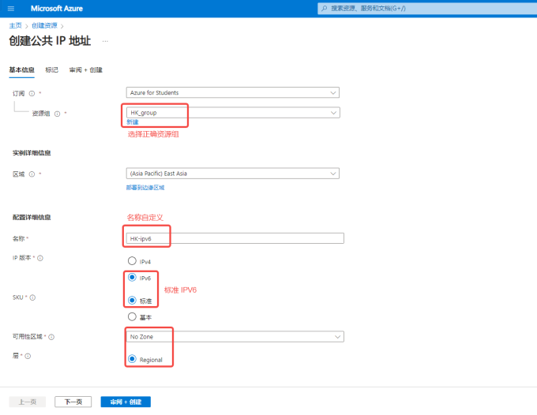Open the ellipsis more options menu
The height and width of the screenshot is (415, 537).
pyautogui.click(x=105, y=41)
